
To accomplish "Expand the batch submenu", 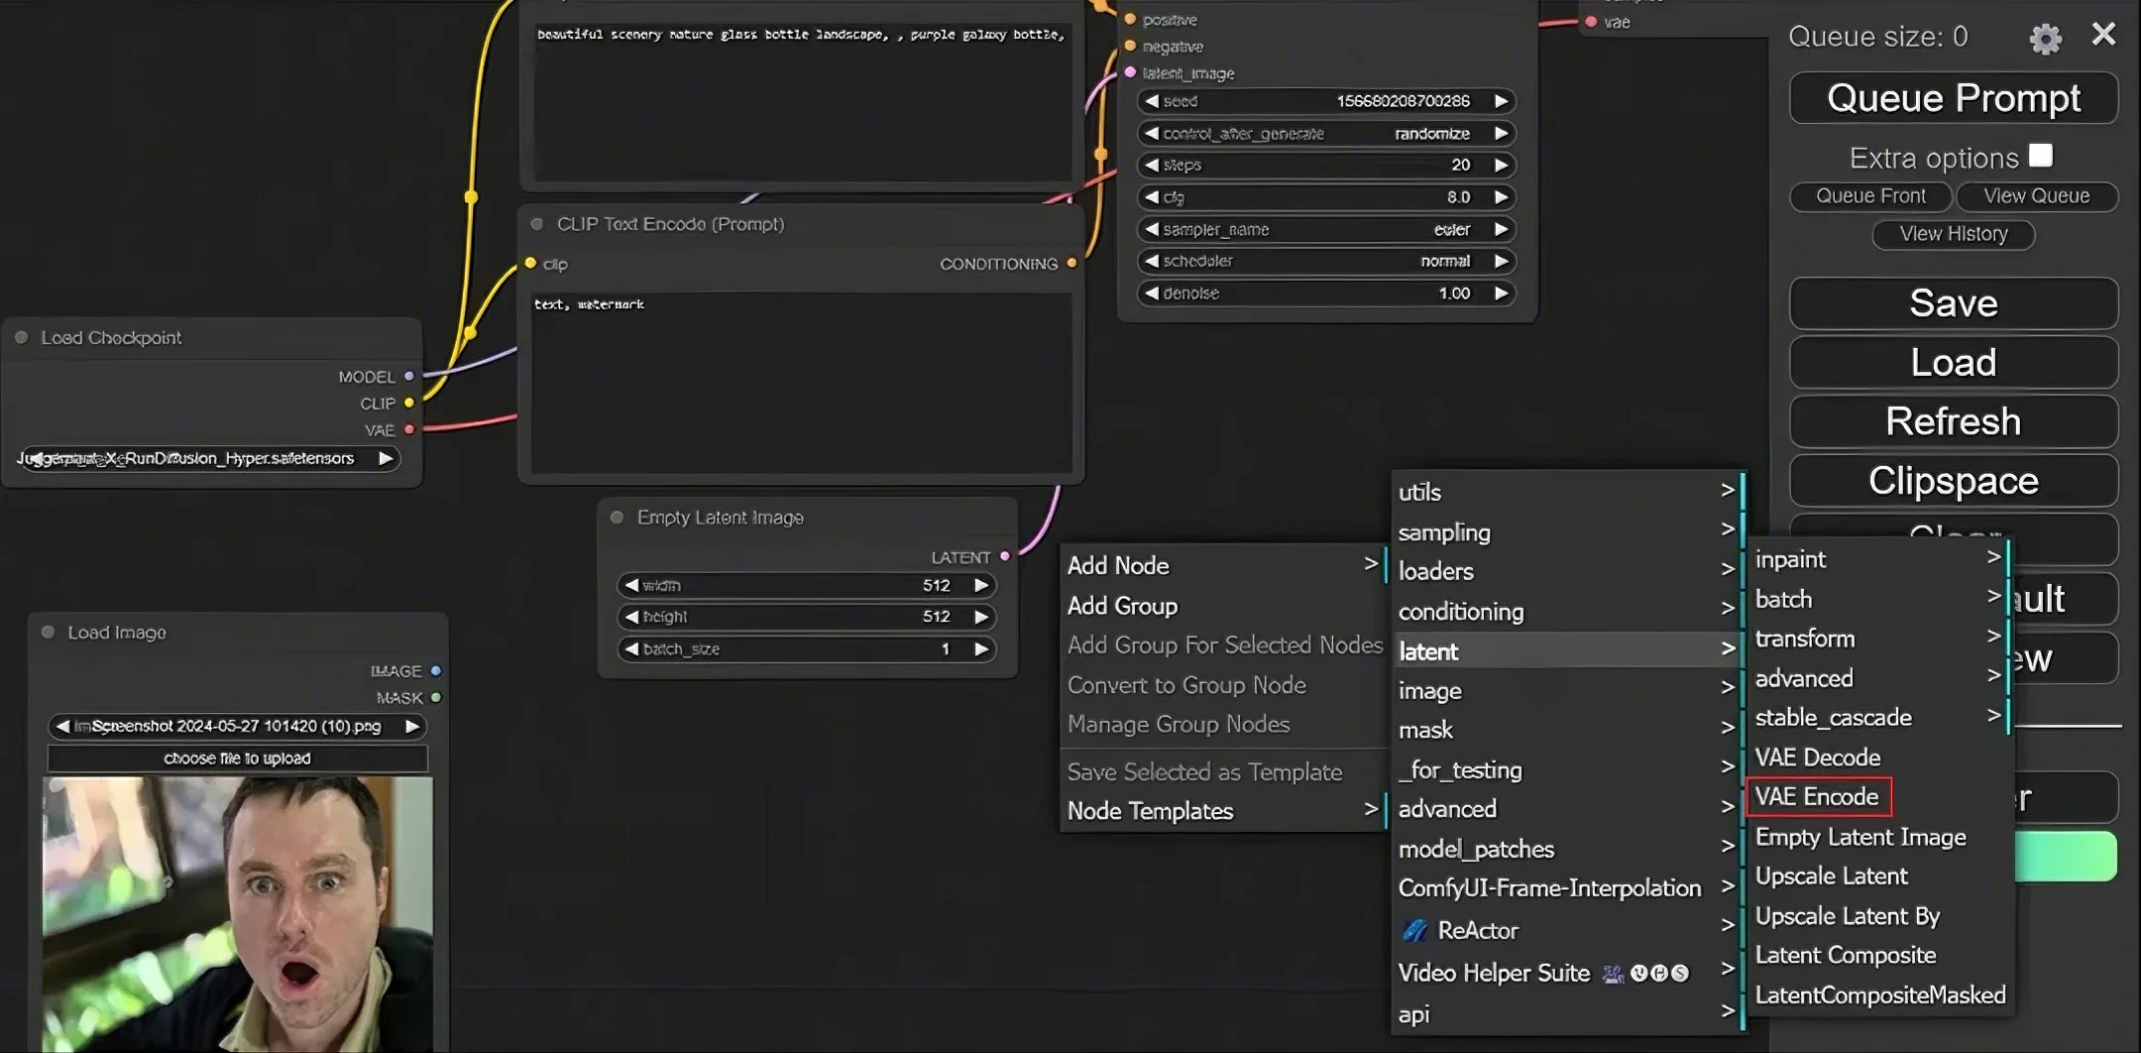I will [x=1878, y=599].
